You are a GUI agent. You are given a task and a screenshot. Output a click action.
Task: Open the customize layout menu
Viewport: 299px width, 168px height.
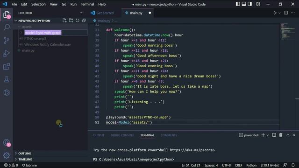click(258, 4)
